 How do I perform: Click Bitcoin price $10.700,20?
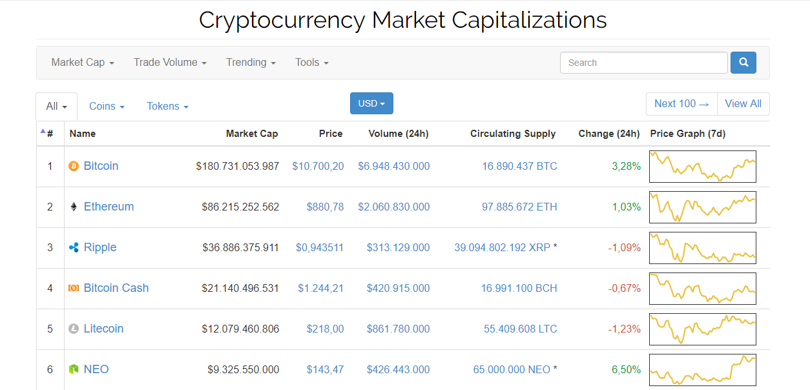(318, 166)
